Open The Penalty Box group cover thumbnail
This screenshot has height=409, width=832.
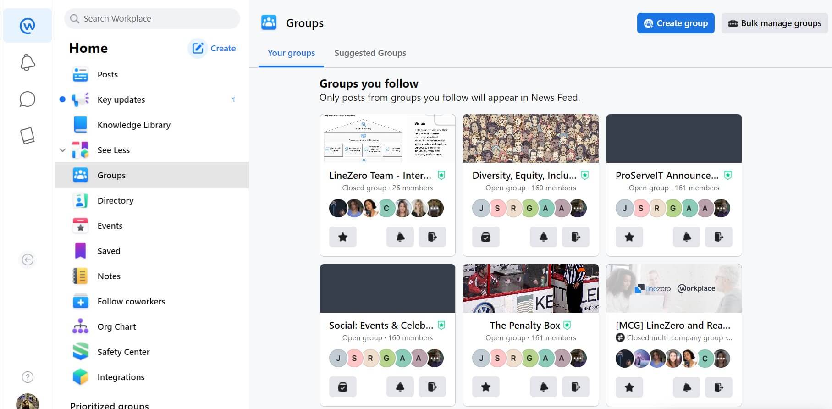click(530, 288)
